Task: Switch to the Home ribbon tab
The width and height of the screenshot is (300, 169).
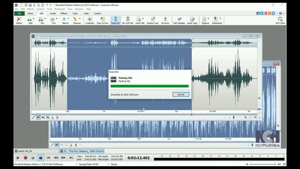Action: pyautogui.click(x=30, y=14)
